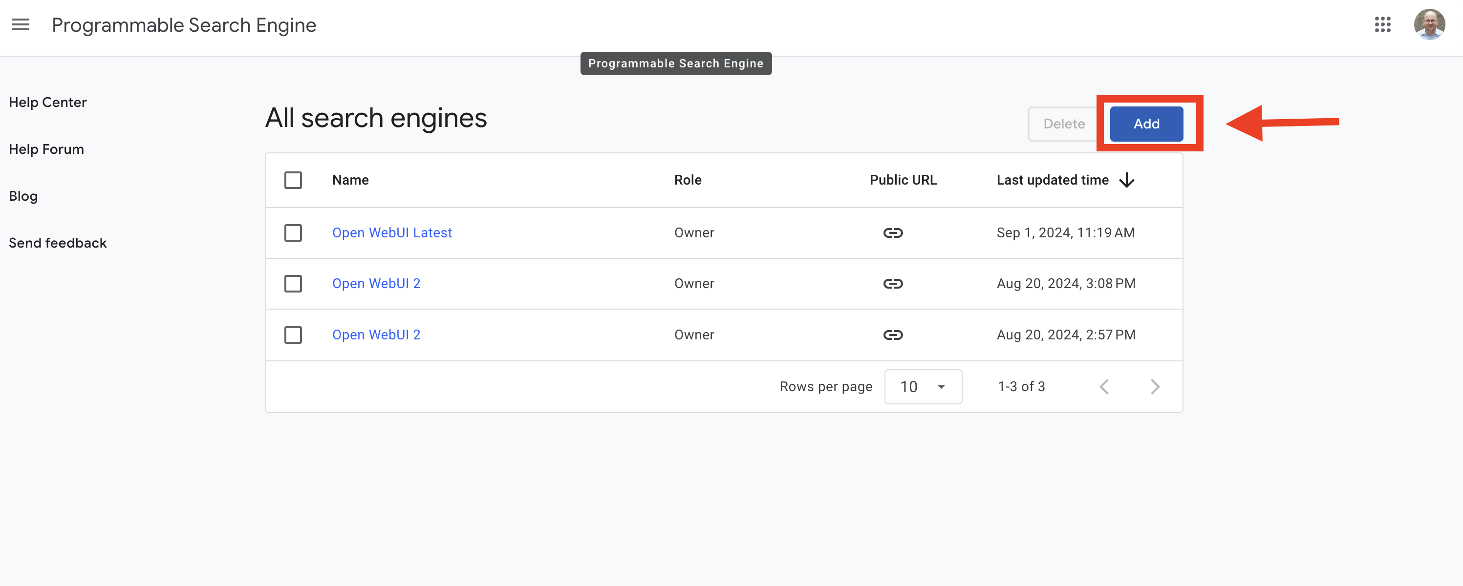Sort by the Name column header

point(350,181)
